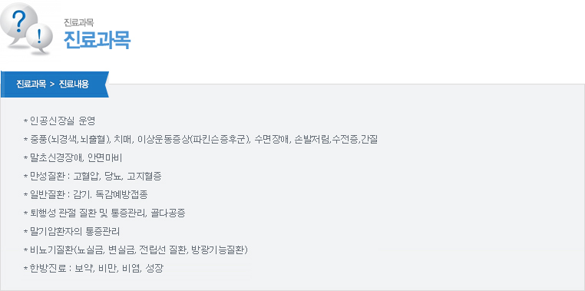
Task: Click the large blue 진료과목 heading
Action: pyautogui.click(x=97, y=39)
